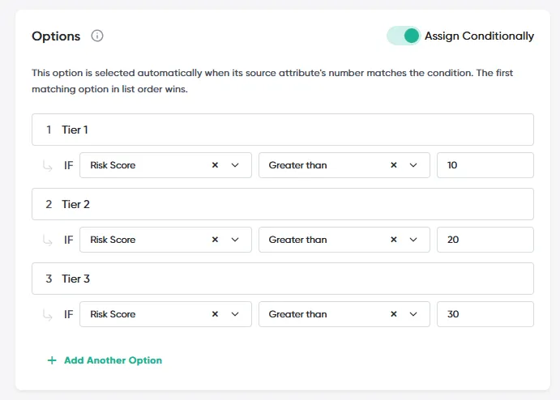Clear Greater than operator for Tier 3

[394, 314]
